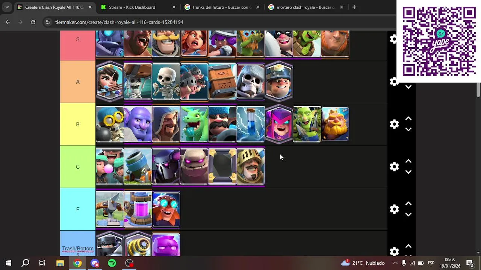Move tier B row down
481x270 pixels.
click(x=408, y=129)
